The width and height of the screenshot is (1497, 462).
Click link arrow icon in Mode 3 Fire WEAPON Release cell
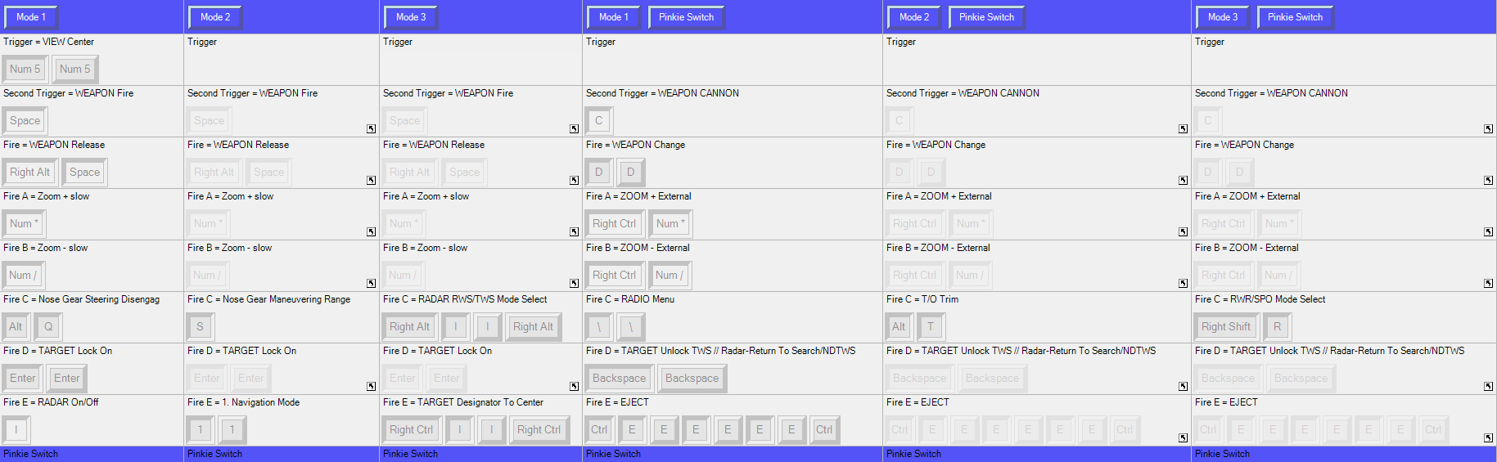click(x=574, y=181)
